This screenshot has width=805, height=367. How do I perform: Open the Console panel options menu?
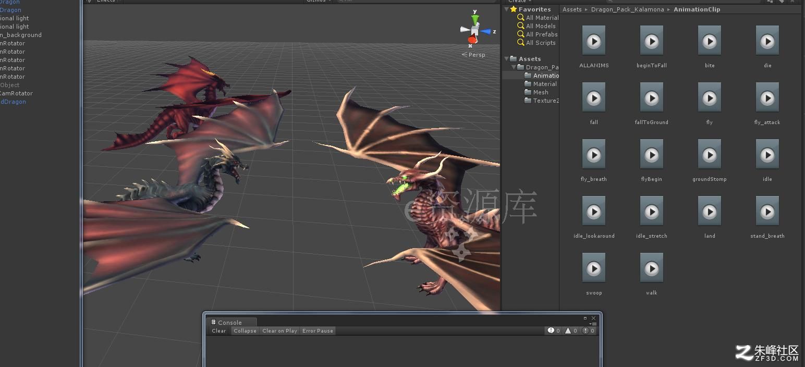point(593,324)
